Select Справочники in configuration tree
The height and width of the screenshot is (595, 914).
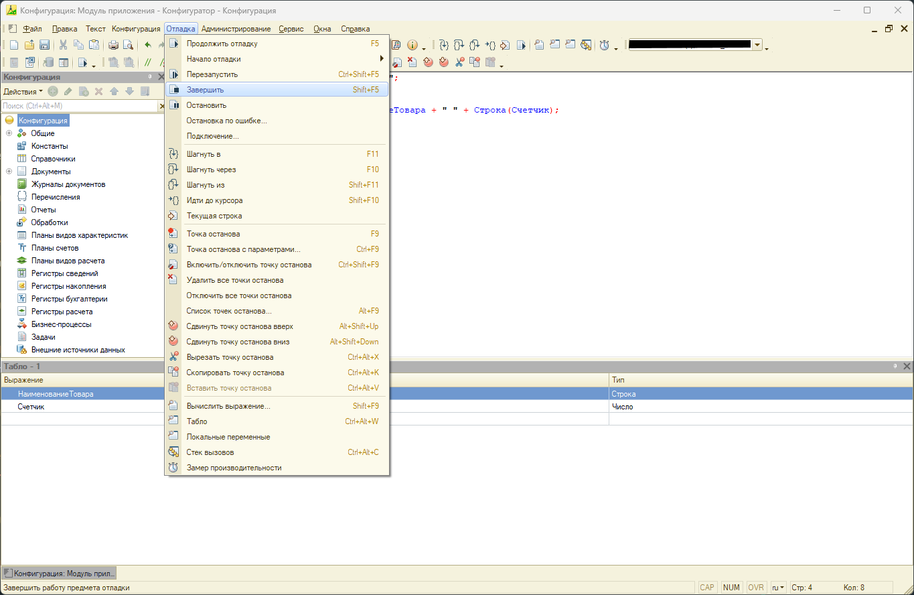(x=53, y=159)
